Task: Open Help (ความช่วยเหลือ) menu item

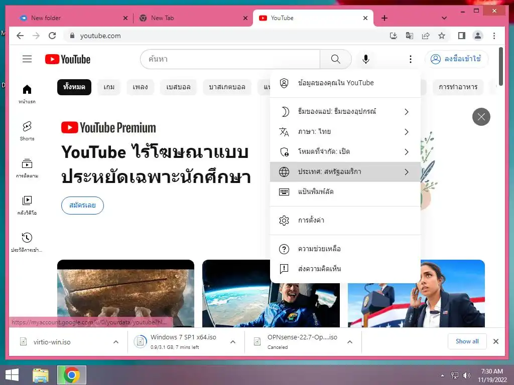Action: click(345, 249)
